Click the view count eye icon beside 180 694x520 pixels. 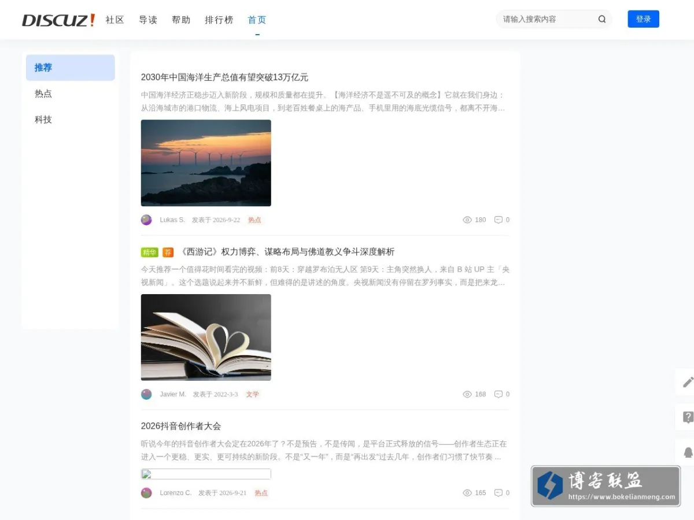(x=467, y=220)
